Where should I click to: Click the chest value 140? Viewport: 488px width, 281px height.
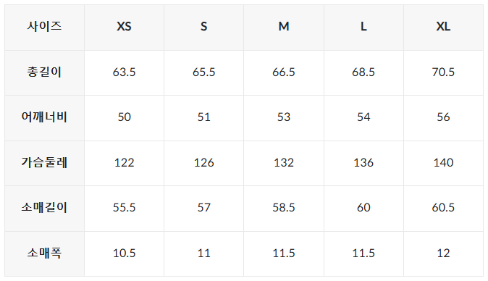443,163
